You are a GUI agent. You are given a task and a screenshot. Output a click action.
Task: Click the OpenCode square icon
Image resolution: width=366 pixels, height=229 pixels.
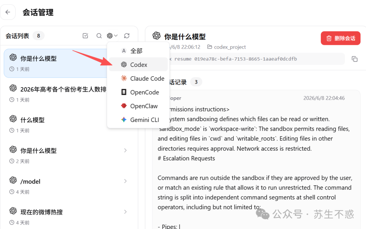click(x=124, y=92)
